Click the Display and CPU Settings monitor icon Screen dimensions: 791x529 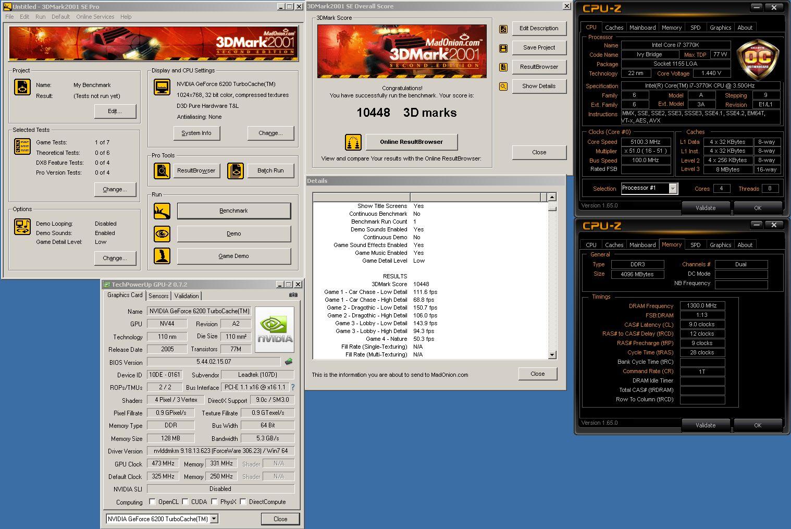pyautogui.click(x=162, y=87)
